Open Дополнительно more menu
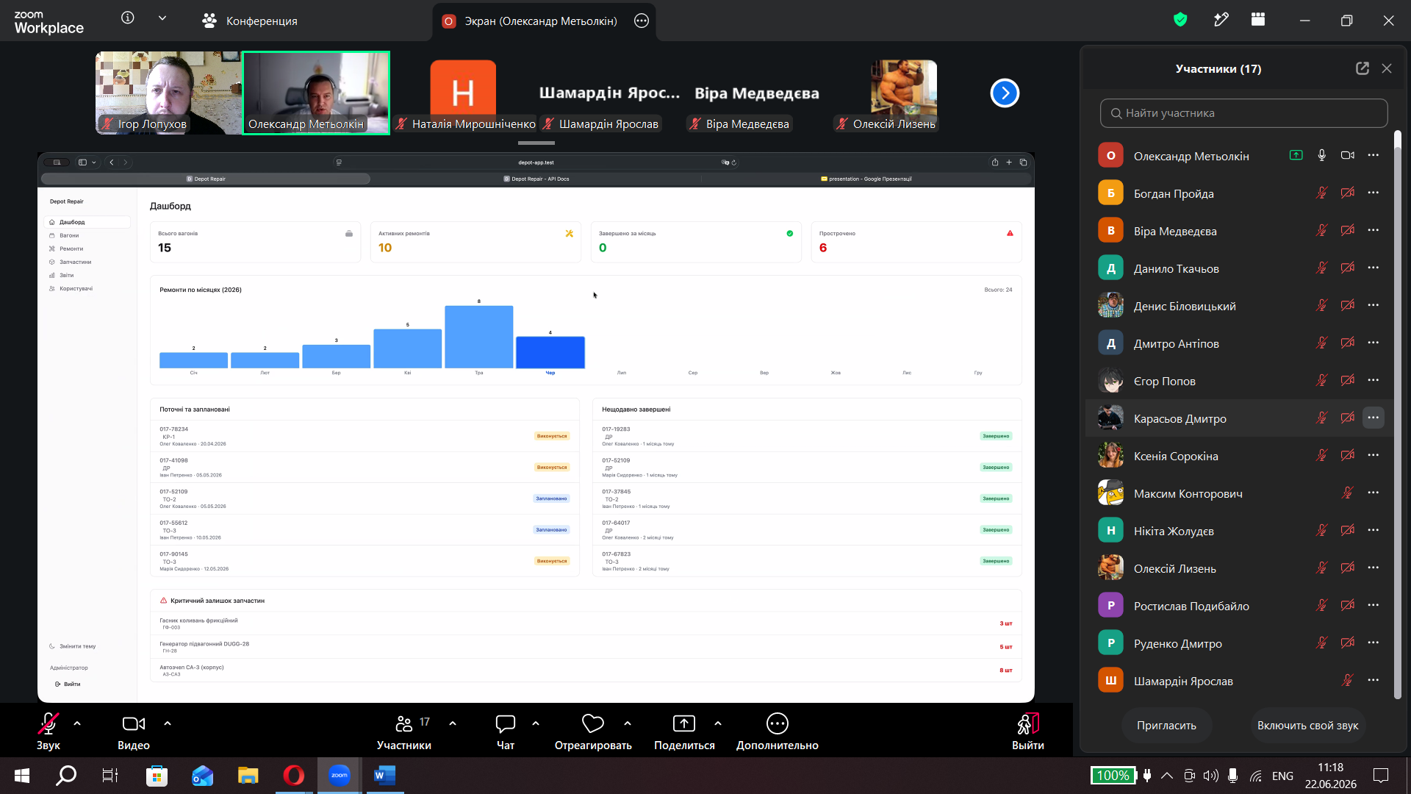This screenshot has width=1411, height=794. (x=778, y=732)
